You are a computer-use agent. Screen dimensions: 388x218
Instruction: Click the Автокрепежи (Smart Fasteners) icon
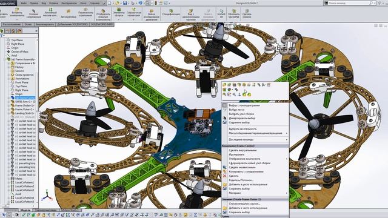(x=68, y=12)
